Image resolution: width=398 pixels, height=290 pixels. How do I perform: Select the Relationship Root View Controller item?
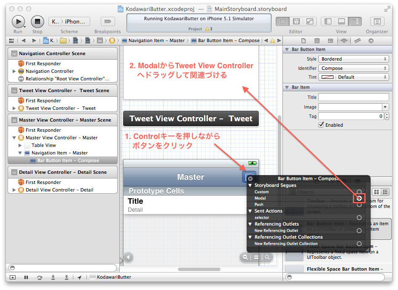(64, 79)
